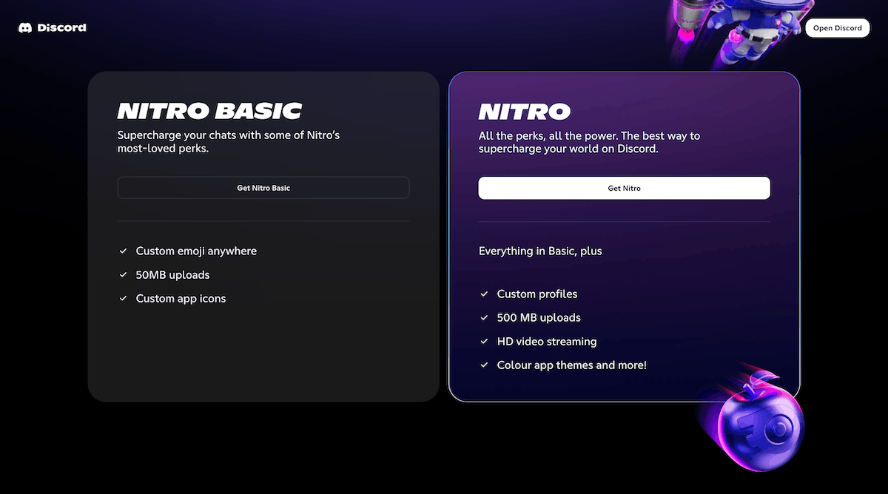Select the checkmark beside Custom emoji anywhere

tap(123, 251)
